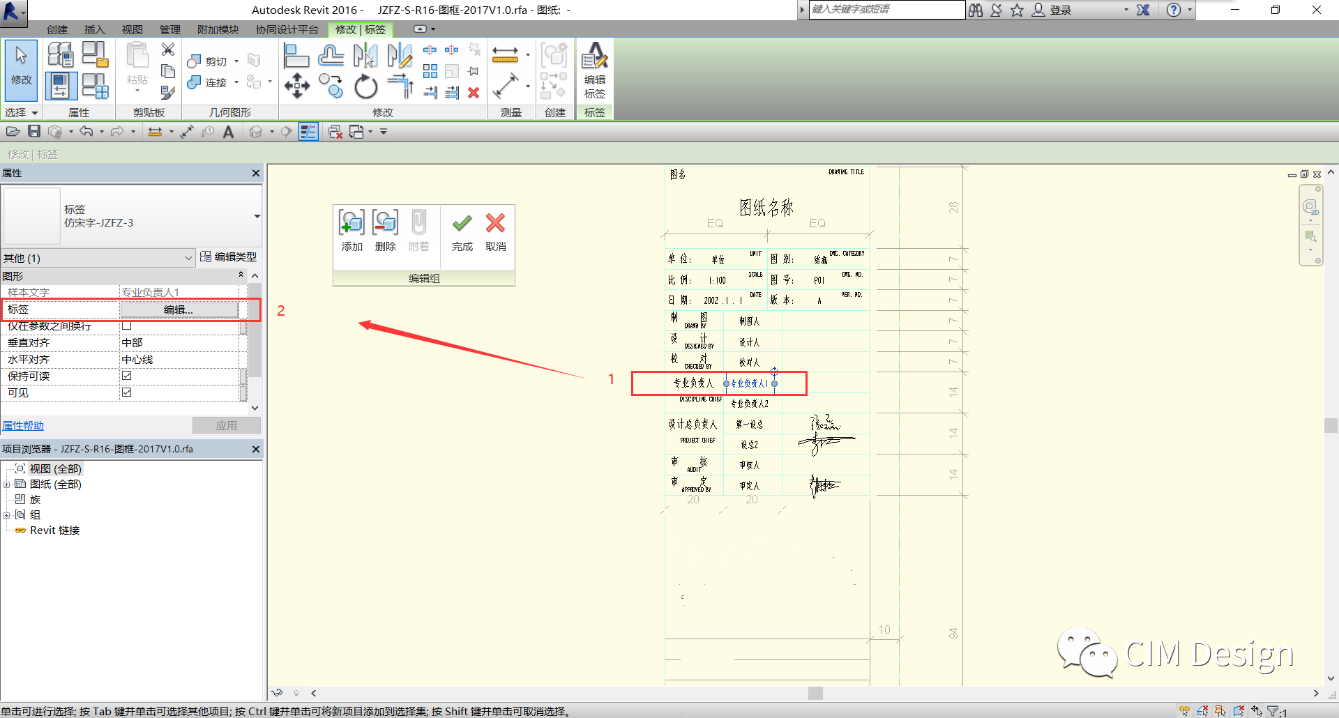Click the red Delete icon in ribbon
The height and width of the screenshot is (718, 1339).
(474, 92)
